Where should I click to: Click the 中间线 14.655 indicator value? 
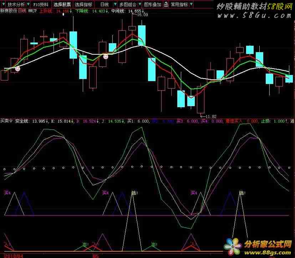[128, 11]
